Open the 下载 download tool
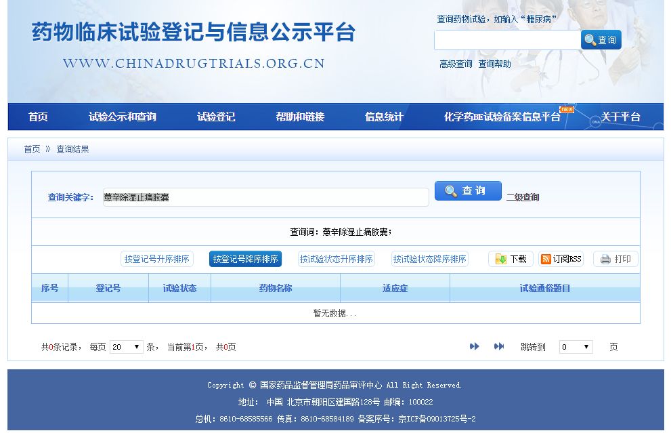This screenshot has height=433, width=671. coord(511,259)
